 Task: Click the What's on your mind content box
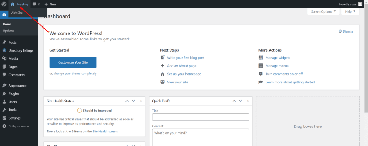(201, 137)
